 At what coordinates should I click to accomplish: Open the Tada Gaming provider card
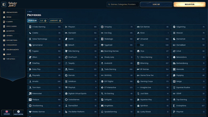(x=117, y=69)
